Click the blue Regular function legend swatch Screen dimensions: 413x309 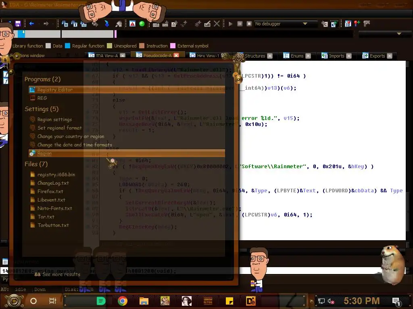click(67, 46)
